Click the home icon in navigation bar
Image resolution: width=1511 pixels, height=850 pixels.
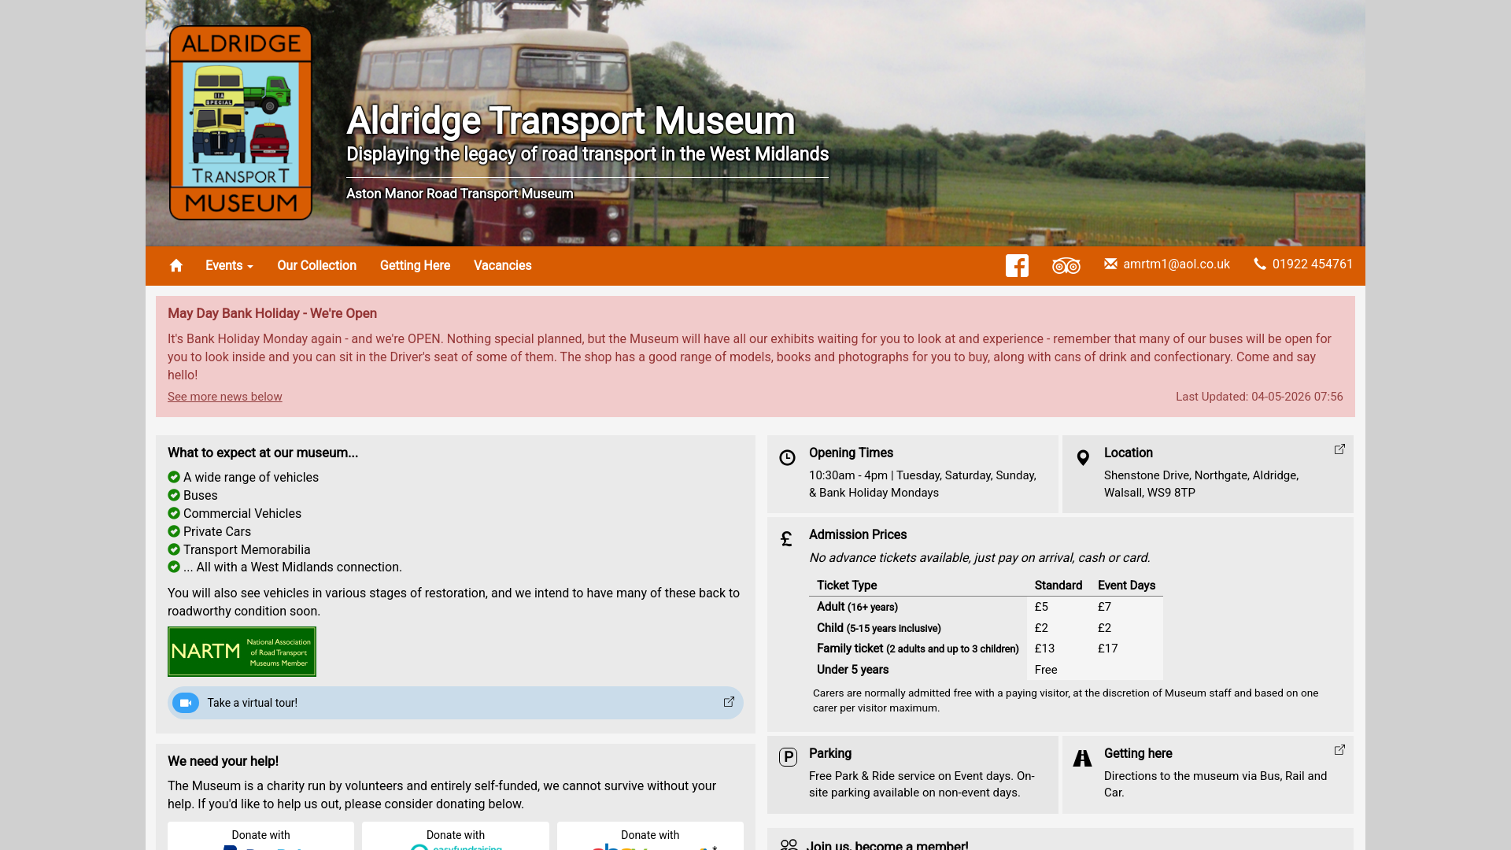176,266
